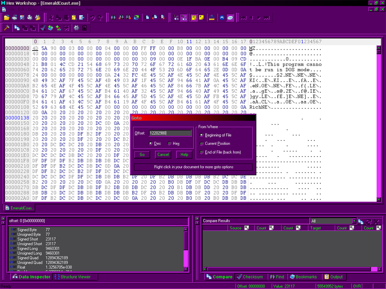Click the first byte 4D at offset 00000000
The height and width of the screenshot is (289, 386).
tap(35, 49)
